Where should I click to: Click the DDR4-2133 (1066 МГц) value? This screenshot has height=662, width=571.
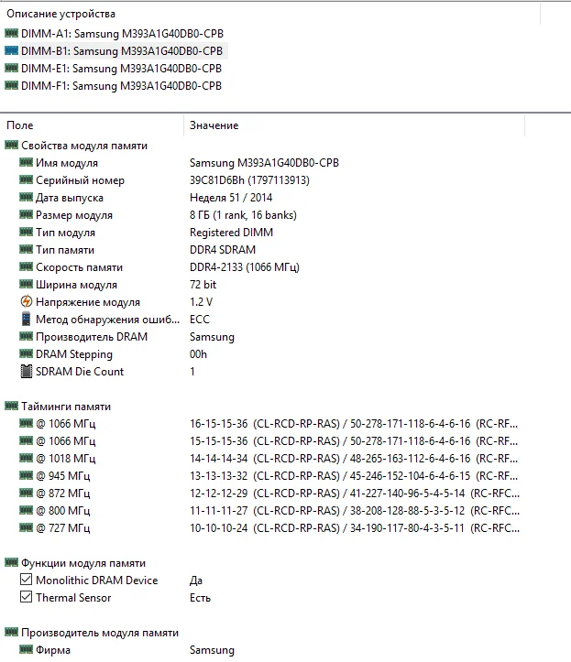245,267
